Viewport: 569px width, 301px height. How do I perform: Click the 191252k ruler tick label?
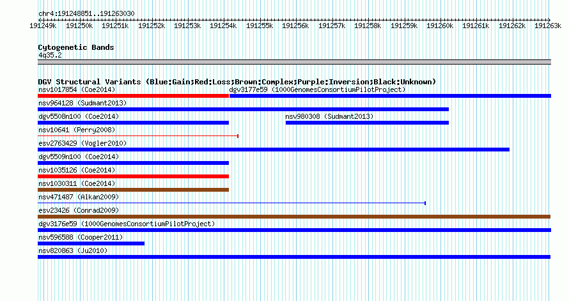pyautogui.click(x=152, y=26)
